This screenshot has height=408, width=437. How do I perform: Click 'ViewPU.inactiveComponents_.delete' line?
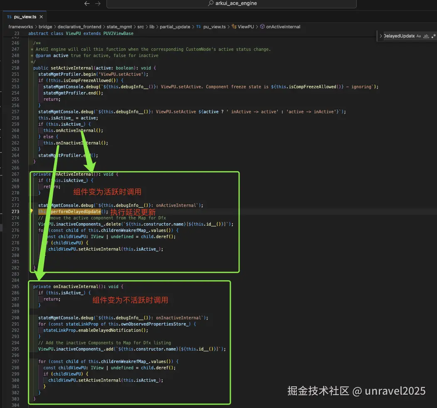point(136,224)
